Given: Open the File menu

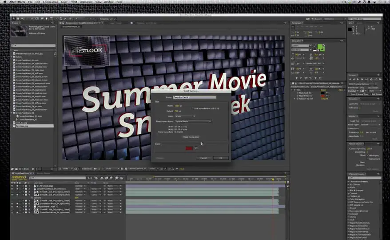Looking at the screenshot, I should click(30, 2).
